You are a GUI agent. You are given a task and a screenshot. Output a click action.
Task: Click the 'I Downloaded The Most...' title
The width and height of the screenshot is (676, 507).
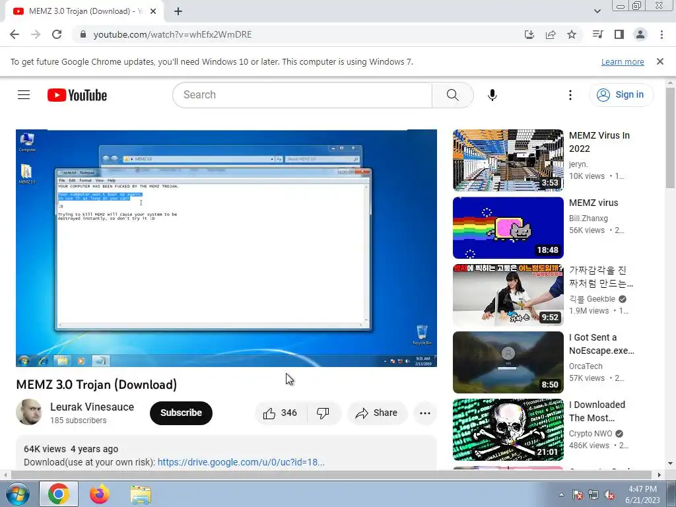[x=597, y=411]
